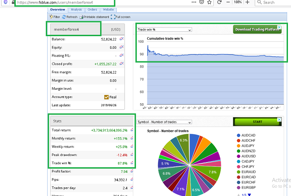291x196 pixels.
Task: Click chart icon beside Closed profit
Action: point(121,64)
